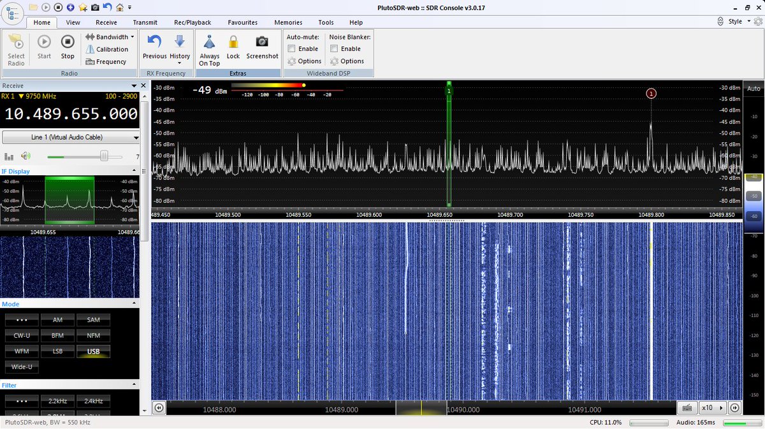The image size is (765, 429).
Task: Open the Receive panel dropdown arrow
Action: (134, 86)
